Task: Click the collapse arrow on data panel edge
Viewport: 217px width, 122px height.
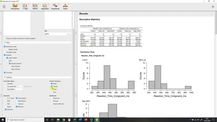Action: point(1,64)
